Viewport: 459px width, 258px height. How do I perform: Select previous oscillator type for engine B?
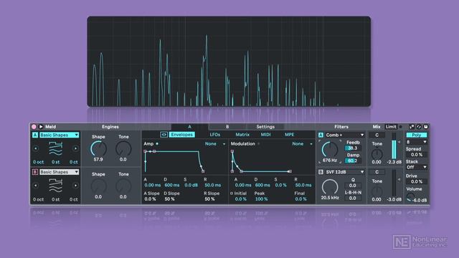point(36,186)
